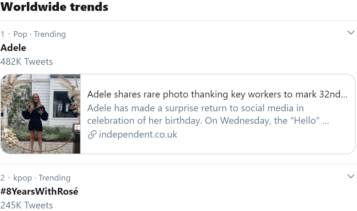Click rank number 1 of the first trend
Image resolution: width=357 pixels, height=211 pixels.
coord(3,34)
